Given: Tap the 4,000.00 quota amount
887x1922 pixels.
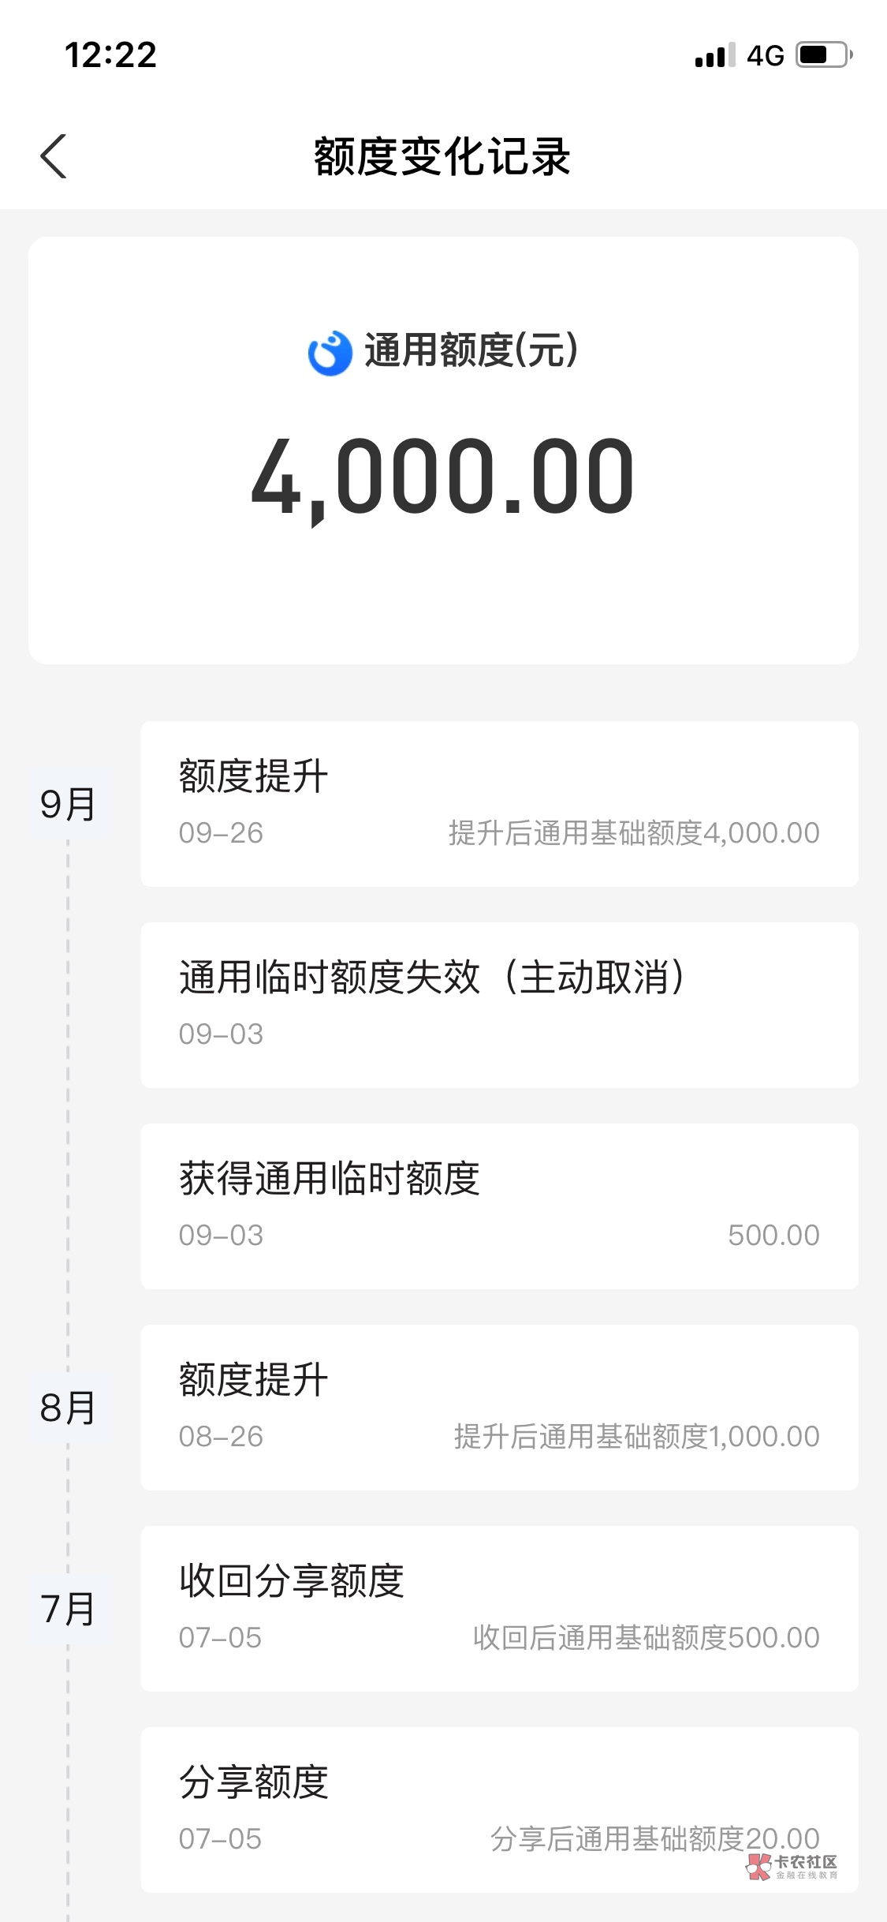Looking at the screenshot, I should click(x=443, y=477).
